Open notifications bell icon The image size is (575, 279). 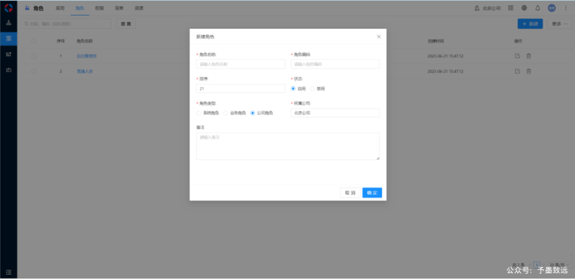(538, 7)
